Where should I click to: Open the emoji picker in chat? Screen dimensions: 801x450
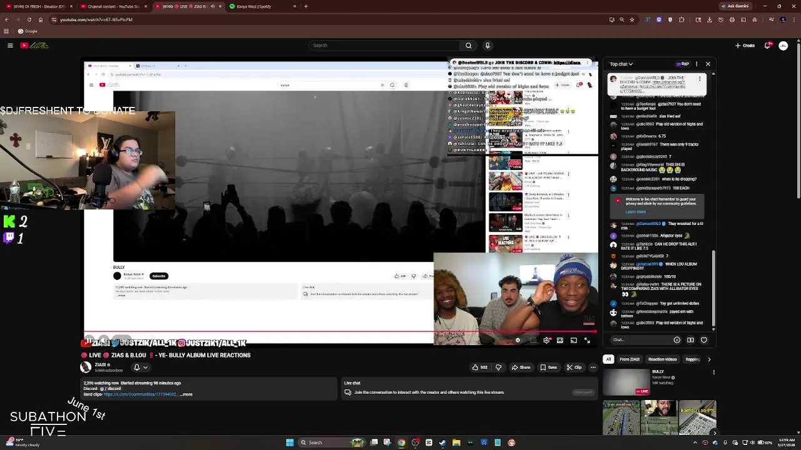pyautogui.click(x=676, y=340)
